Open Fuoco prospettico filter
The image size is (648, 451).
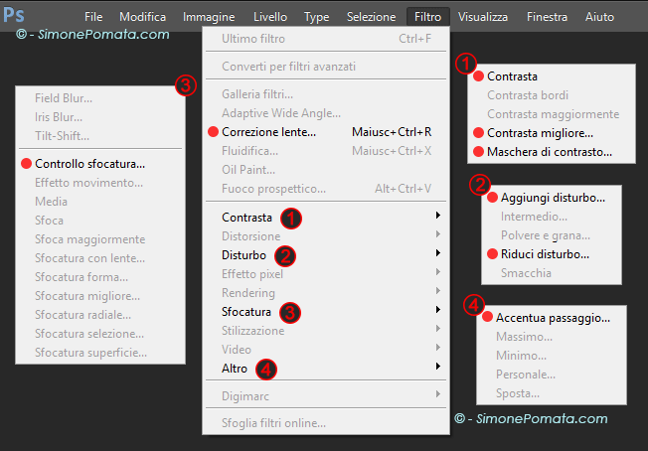[326, 189]
